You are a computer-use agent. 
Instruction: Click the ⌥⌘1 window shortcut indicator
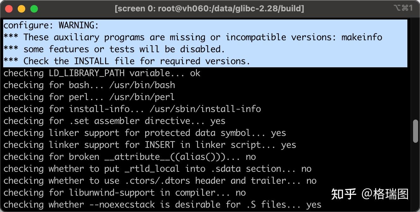tap(403, 8)
